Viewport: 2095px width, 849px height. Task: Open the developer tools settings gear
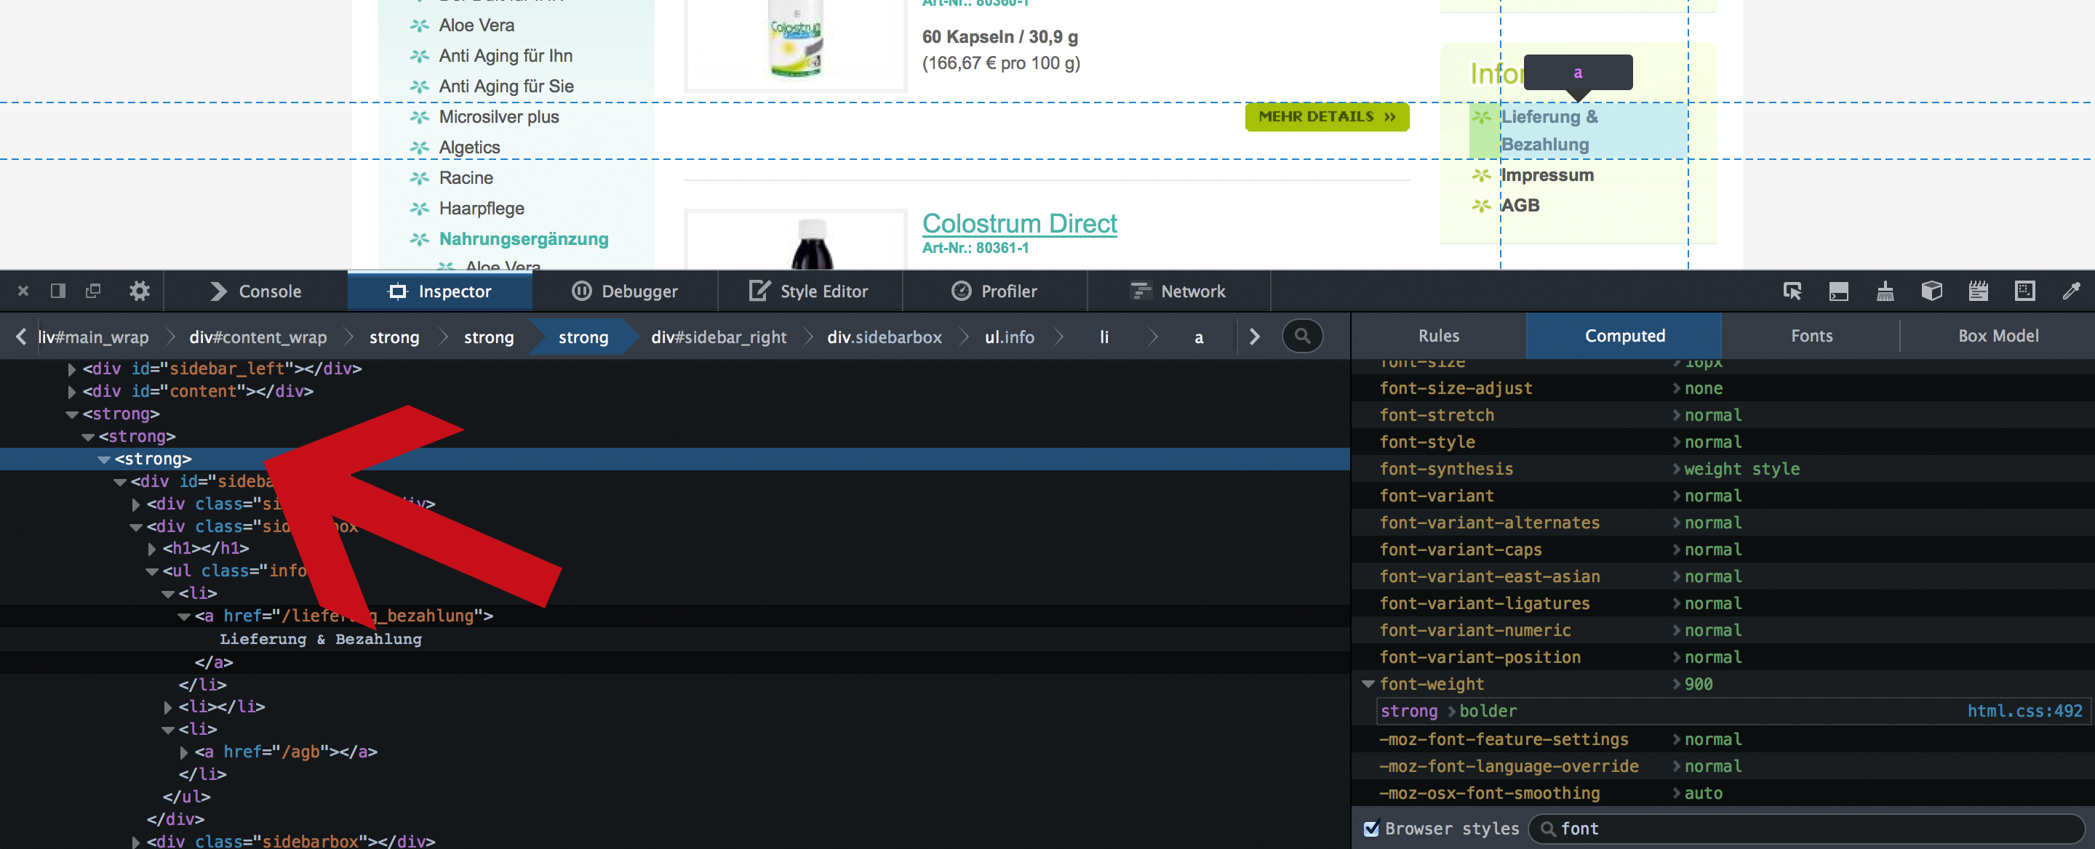pos(140,291)
